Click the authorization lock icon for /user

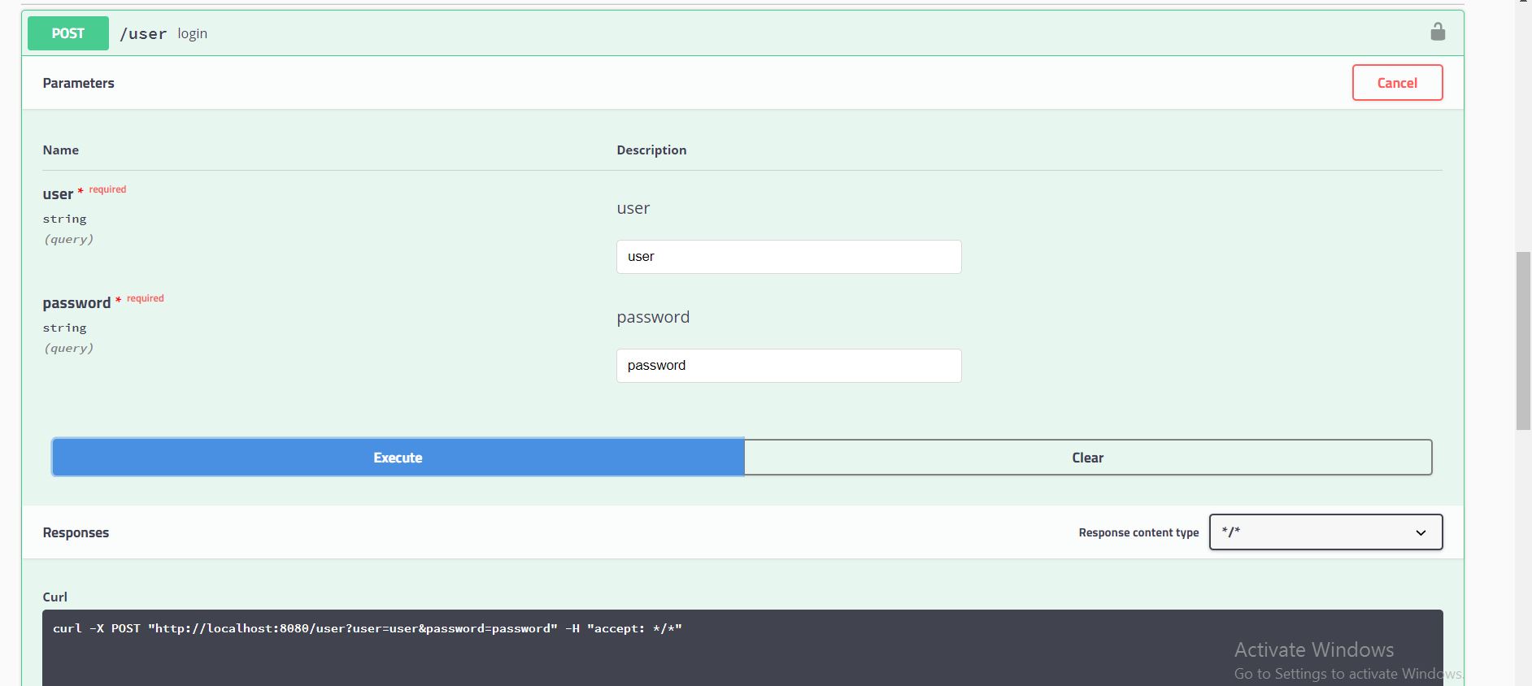point(1438,32)
